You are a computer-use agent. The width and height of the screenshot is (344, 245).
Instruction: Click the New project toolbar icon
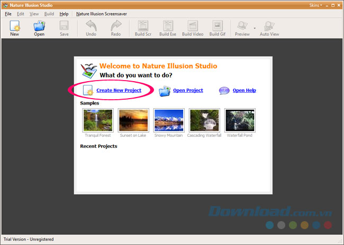(14, 26)
